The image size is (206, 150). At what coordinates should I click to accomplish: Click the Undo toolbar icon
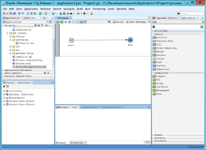coord(19,13)
